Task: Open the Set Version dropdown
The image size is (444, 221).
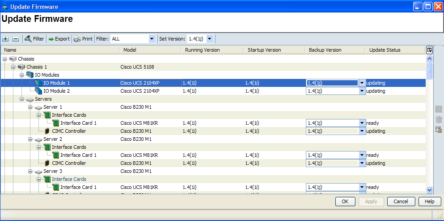Action: (x=210, y=39)
